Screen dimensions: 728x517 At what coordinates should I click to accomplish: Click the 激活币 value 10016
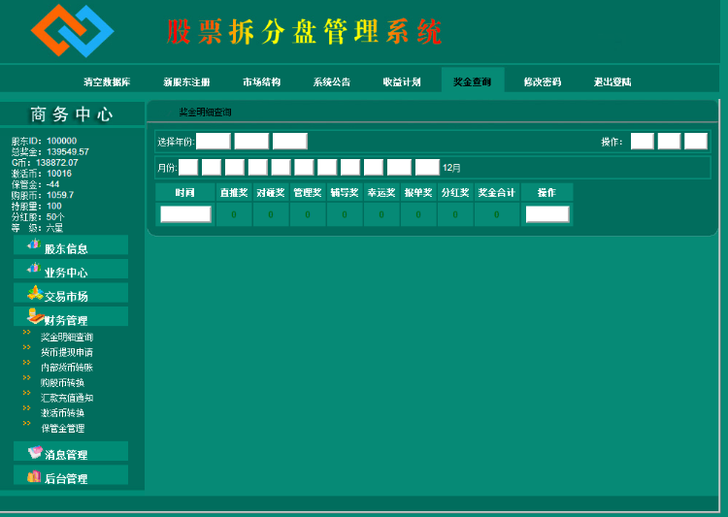pos(59,173)
